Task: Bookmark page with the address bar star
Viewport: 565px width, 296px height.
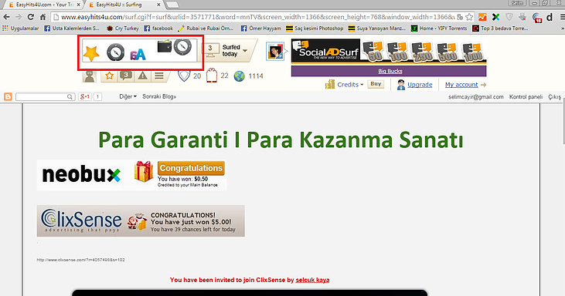Action: pos(469,17)
